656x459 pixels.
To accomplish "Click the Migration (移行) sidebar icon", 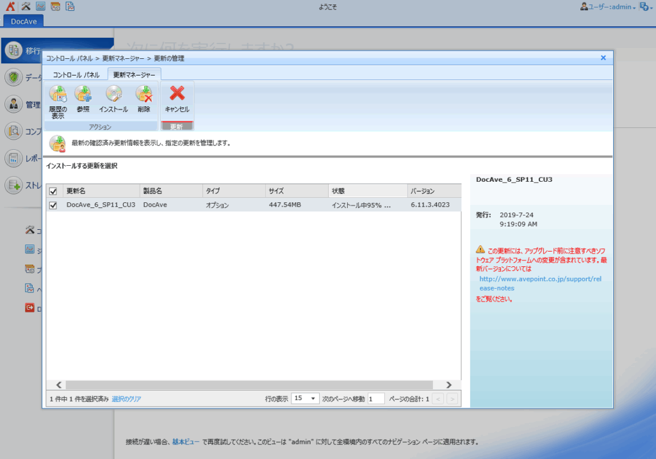I will click(13, 51).
